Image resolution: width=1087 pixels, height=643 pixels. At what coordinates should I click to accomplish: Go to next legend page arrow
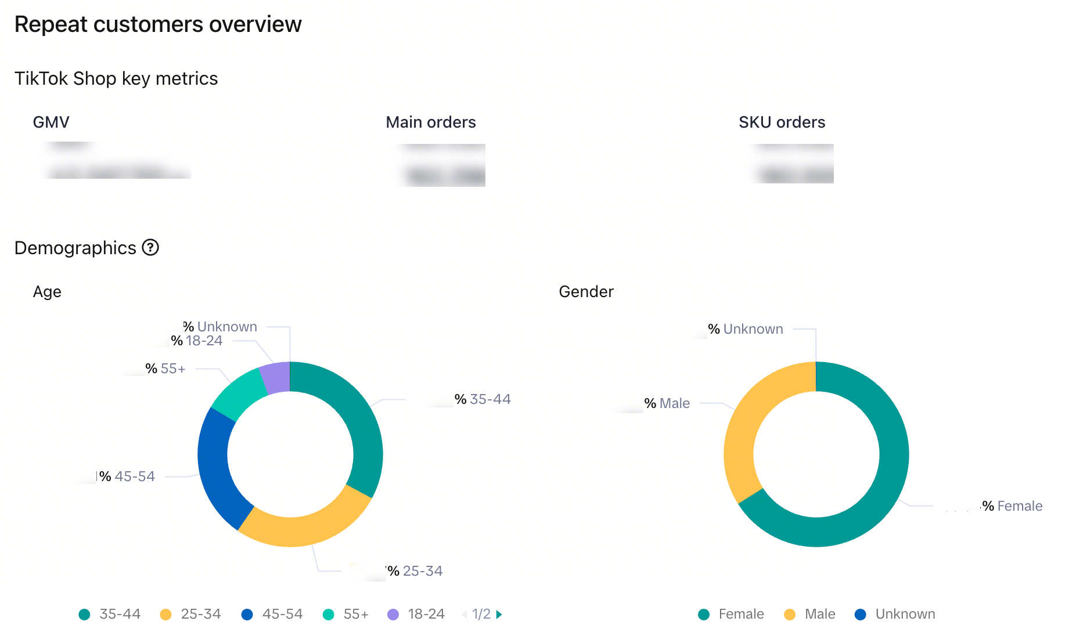499,615
